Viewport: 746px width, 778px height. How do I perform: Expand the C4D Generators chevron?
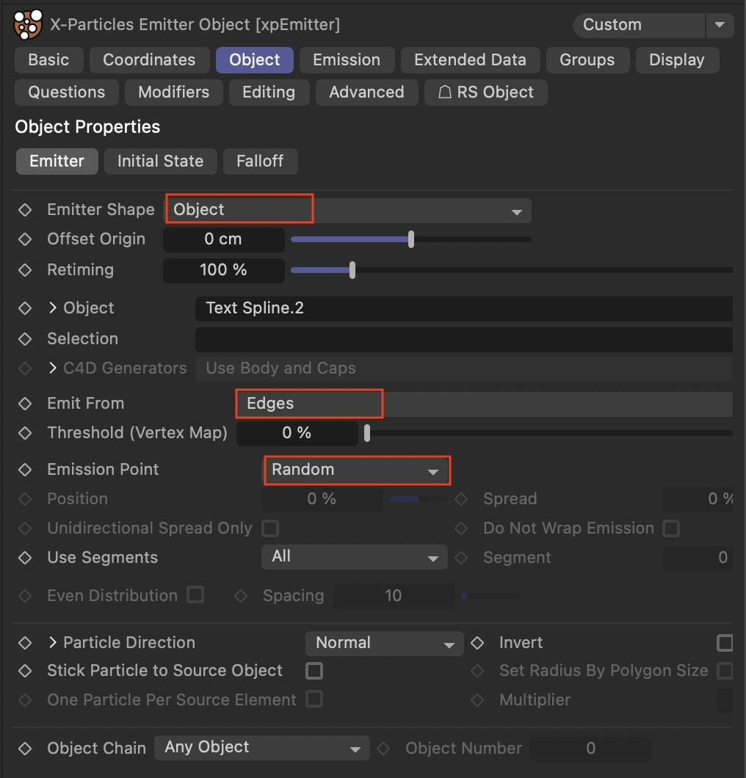[x=53, y=368]
